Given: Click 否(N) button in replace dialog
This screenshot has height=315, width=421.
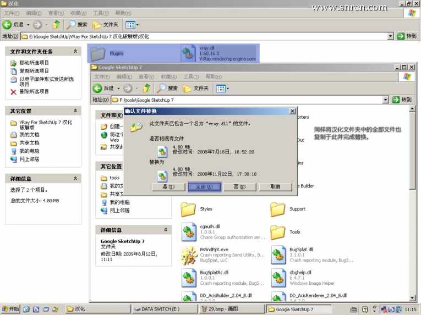Looking at the screenshot, I should tap(240, 187).
